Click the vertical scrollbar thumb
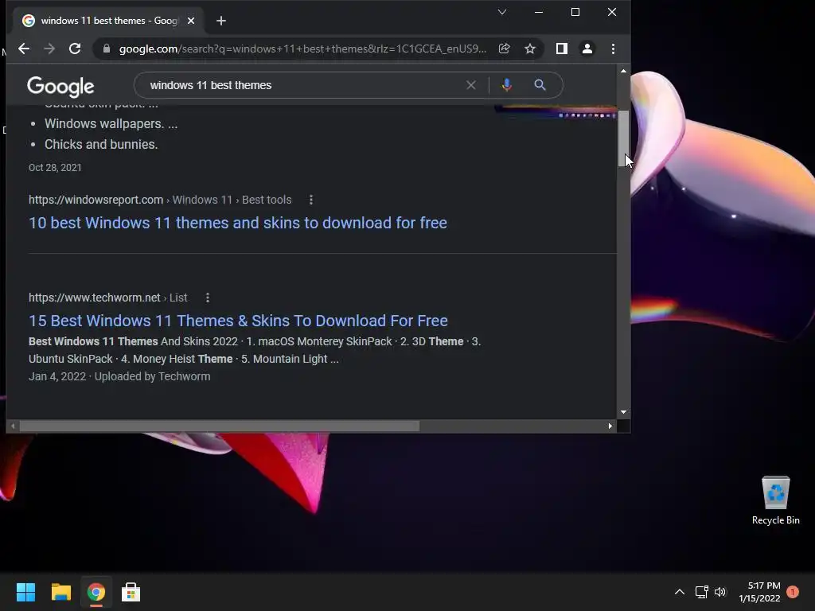 pyautogui.click(x=623, y=138)
